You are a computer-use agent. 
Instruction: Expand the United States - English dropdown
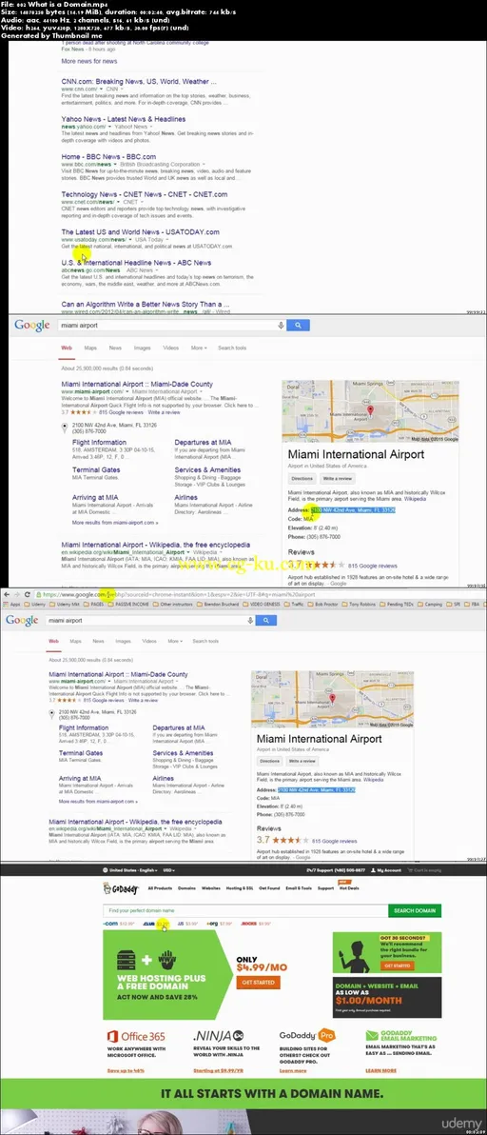point(129,870)
